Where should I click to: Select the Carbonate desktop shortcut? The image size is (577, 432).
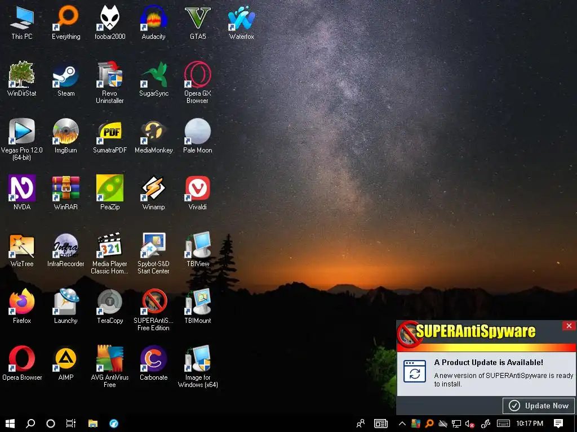[x=153, y=363]
